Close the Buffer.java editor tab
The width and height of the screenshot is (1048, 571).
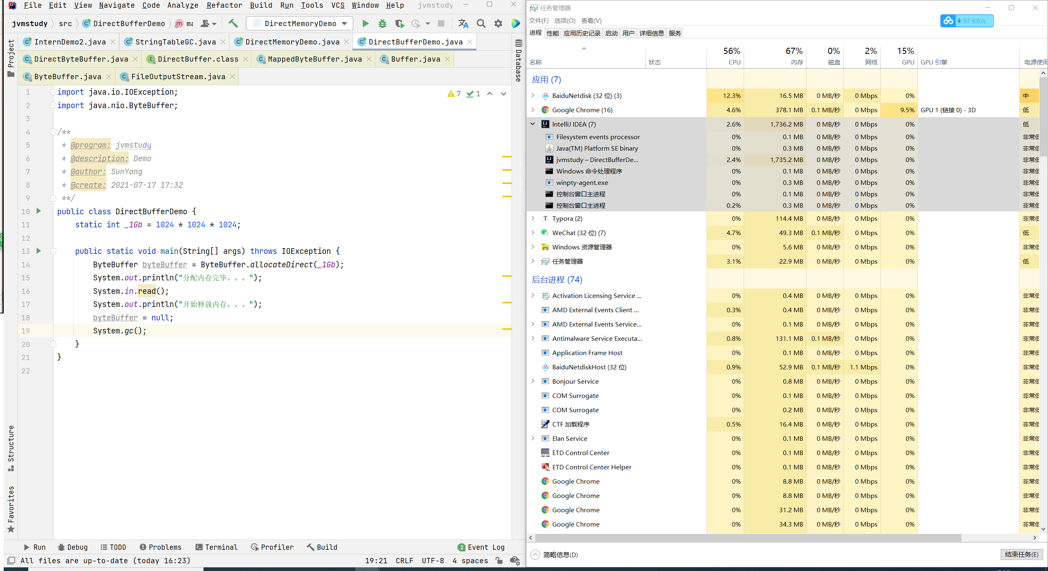point(447,59)
